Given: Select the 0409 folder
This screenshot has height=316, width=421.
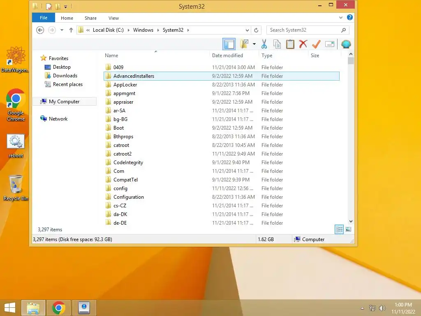Looking at the screenshot, I should [x=222, y=67].
